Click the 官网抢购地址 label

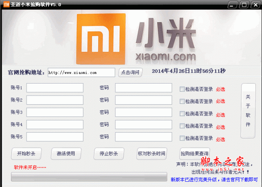[26, 73]
